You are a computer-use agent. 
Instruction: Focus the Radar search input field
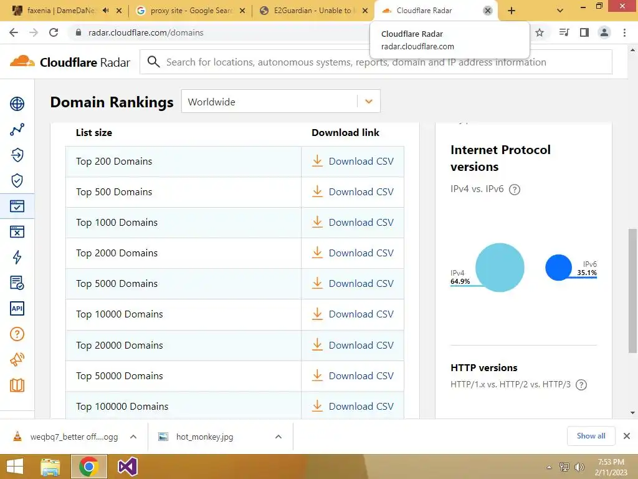(x=376, y=62)
